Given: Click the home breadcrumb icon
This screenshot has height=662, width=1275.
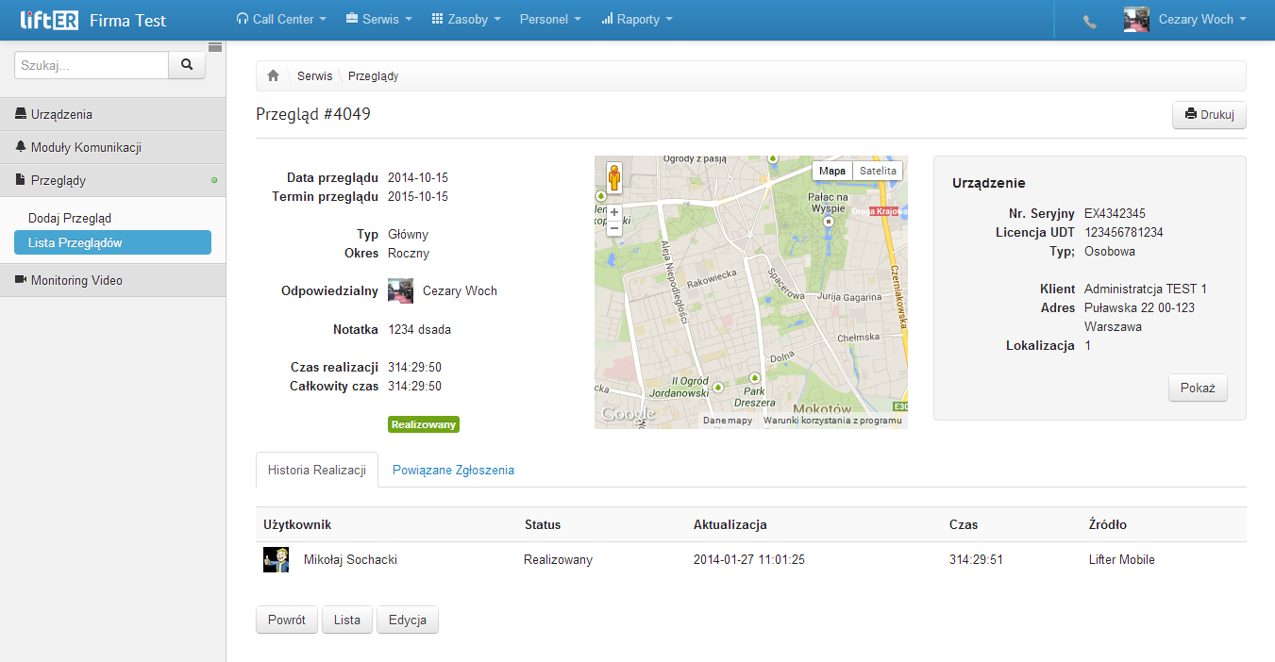Looking at the screenshot, I should pyautogui.click(x=273, y=76).
